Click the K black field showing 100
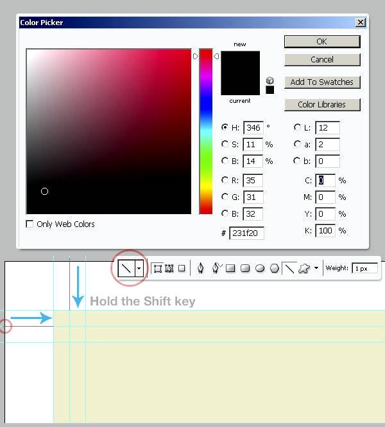Screen dimensions: 385x427 coord(325,231)
